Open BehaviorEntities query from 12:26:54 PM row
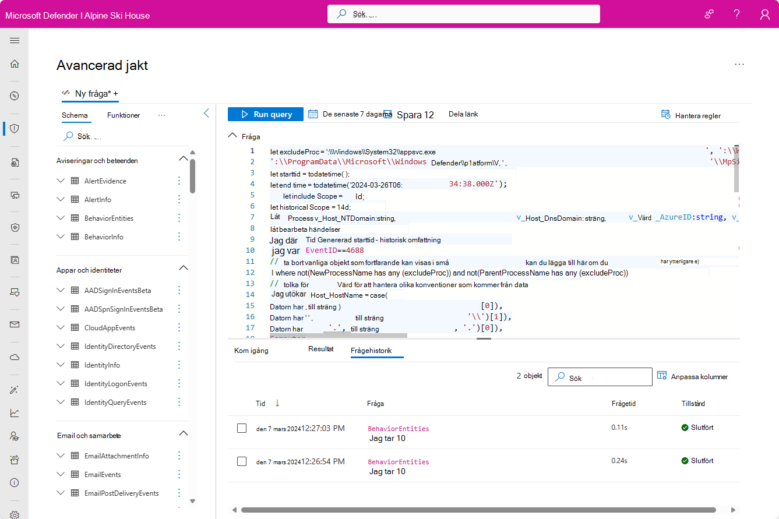 tap(399, 461)
